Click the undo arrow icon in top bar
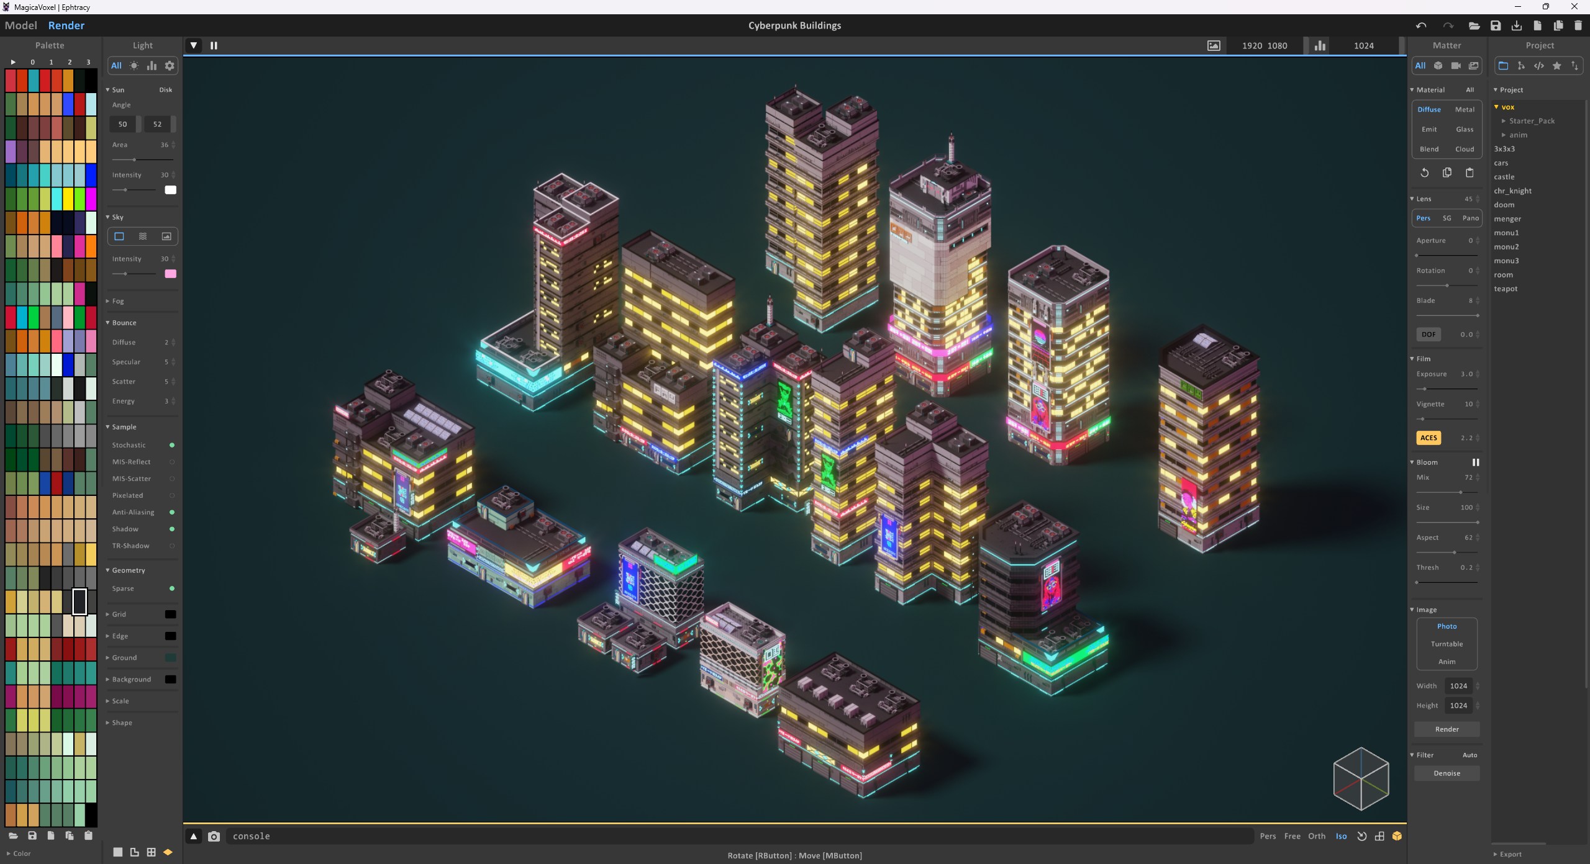Viewport: 1590px width, 864px height. [1421, 25]
